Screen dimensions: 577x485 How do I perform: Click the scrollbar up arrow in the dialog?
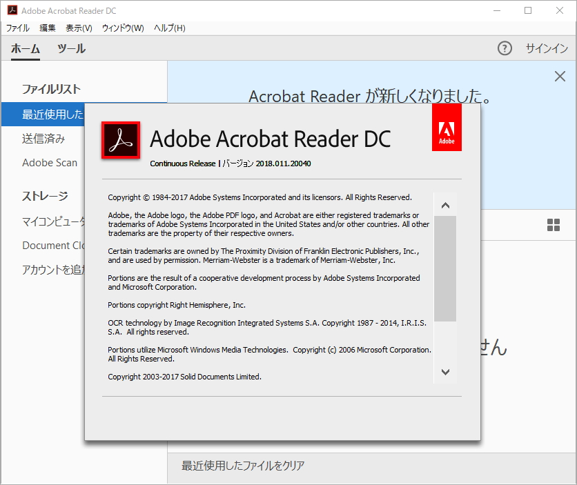coord(445,204)
